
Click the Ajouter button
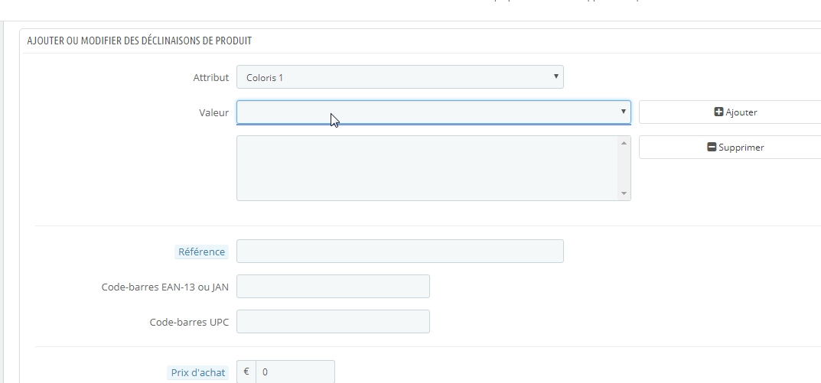click(735, 112)
